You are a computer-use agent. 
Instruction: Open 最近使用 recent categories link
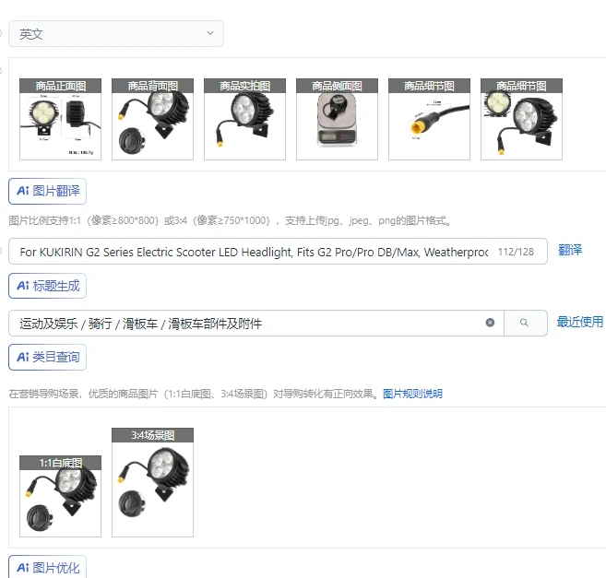(x=580, y=322)
